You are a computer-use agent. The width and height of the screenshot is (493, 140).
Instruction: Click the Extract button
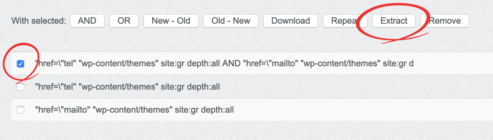pyautogui.click(x=394, y=21)
